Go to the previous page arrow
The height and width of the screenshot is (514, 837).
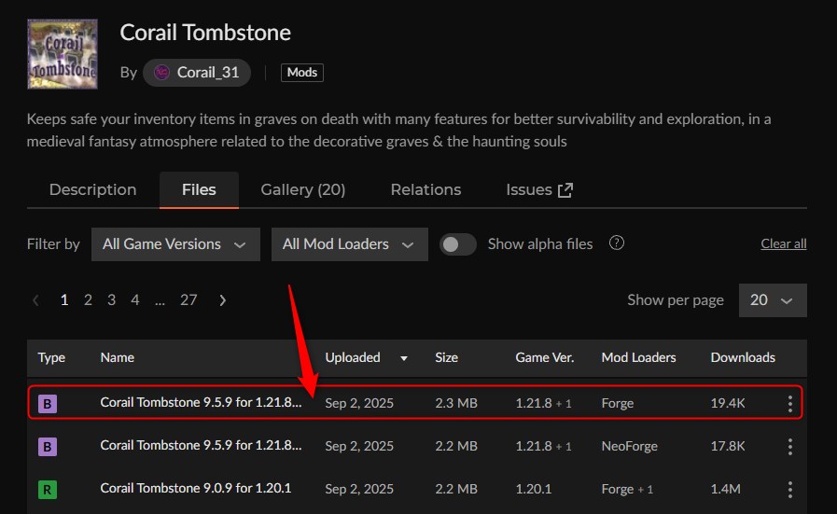coord(36,300)
